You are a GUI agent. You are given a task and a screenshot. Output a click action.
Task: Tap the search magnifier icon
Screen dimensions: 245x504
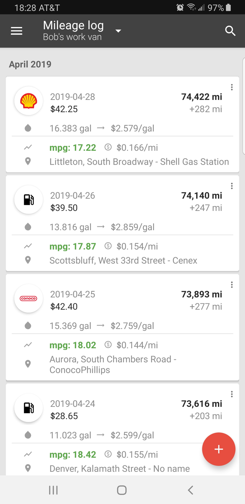point(230,31)
